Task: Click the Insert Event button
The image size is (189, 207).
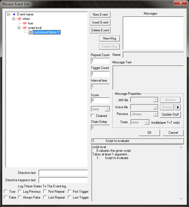Action: (100, 22)
